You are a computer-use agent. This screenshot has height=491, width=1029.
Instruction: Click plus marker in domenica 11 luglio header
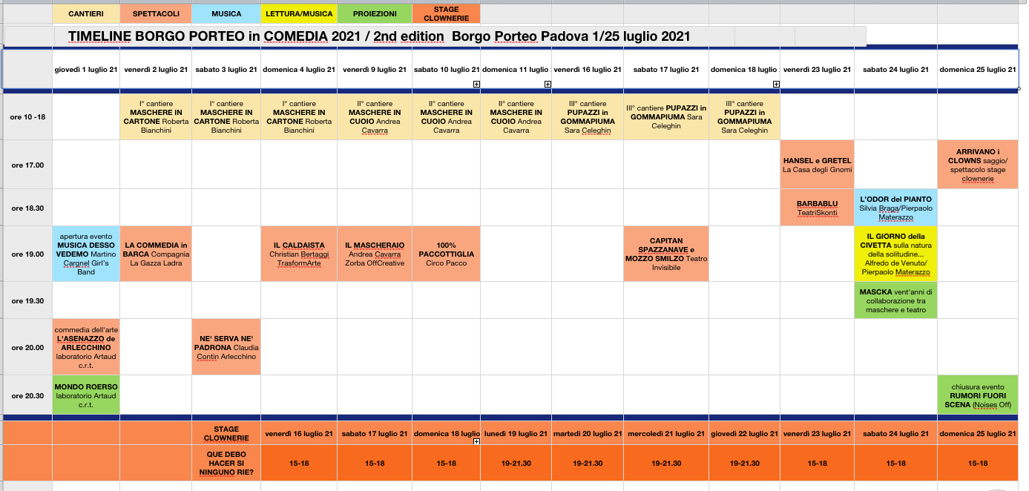548,85
